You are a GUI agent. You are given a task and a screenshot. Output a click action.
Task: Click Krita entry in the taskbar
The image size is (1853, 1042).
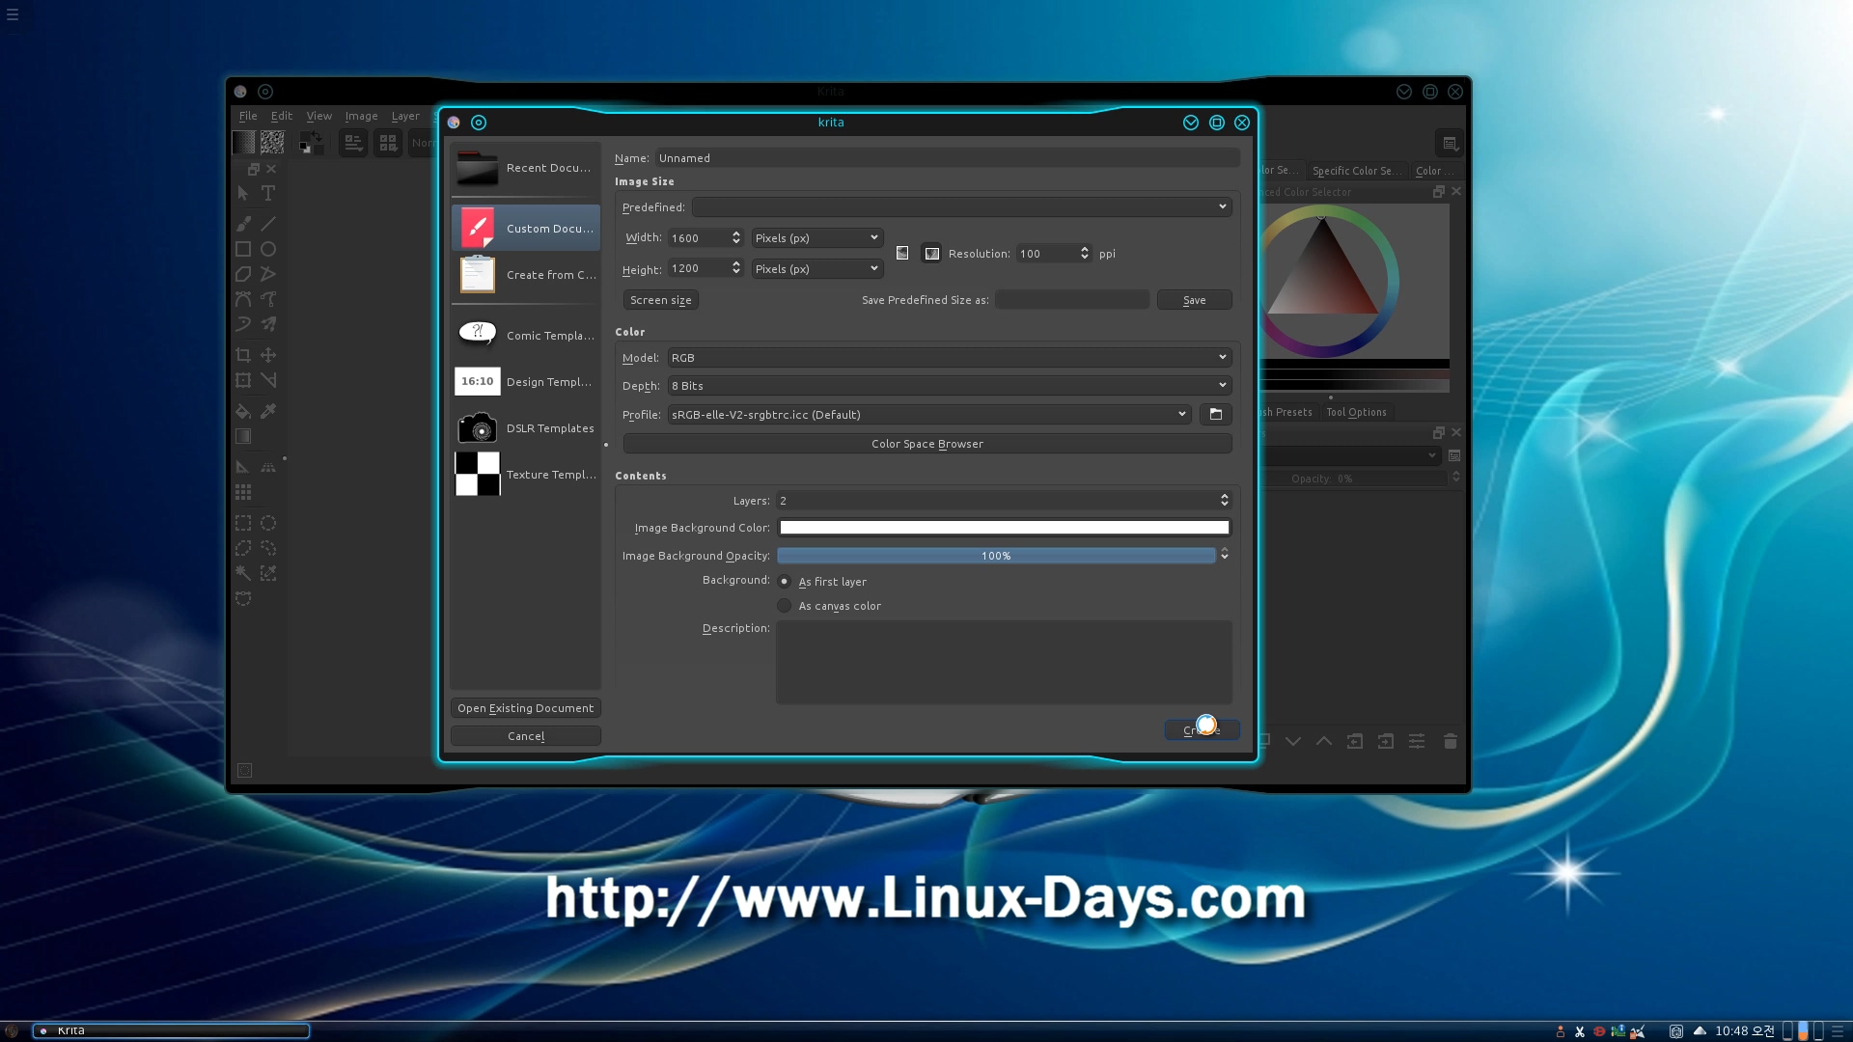click(x=172, y=1030)
